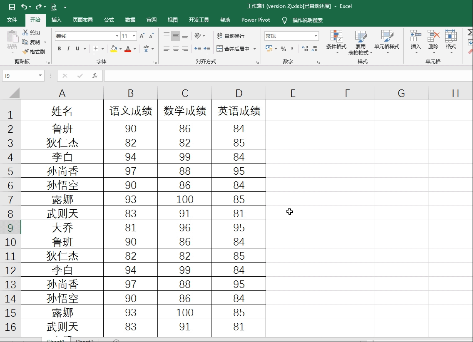Toggle align text left
Screen dimensions: 473x342
tap(166, 49)
